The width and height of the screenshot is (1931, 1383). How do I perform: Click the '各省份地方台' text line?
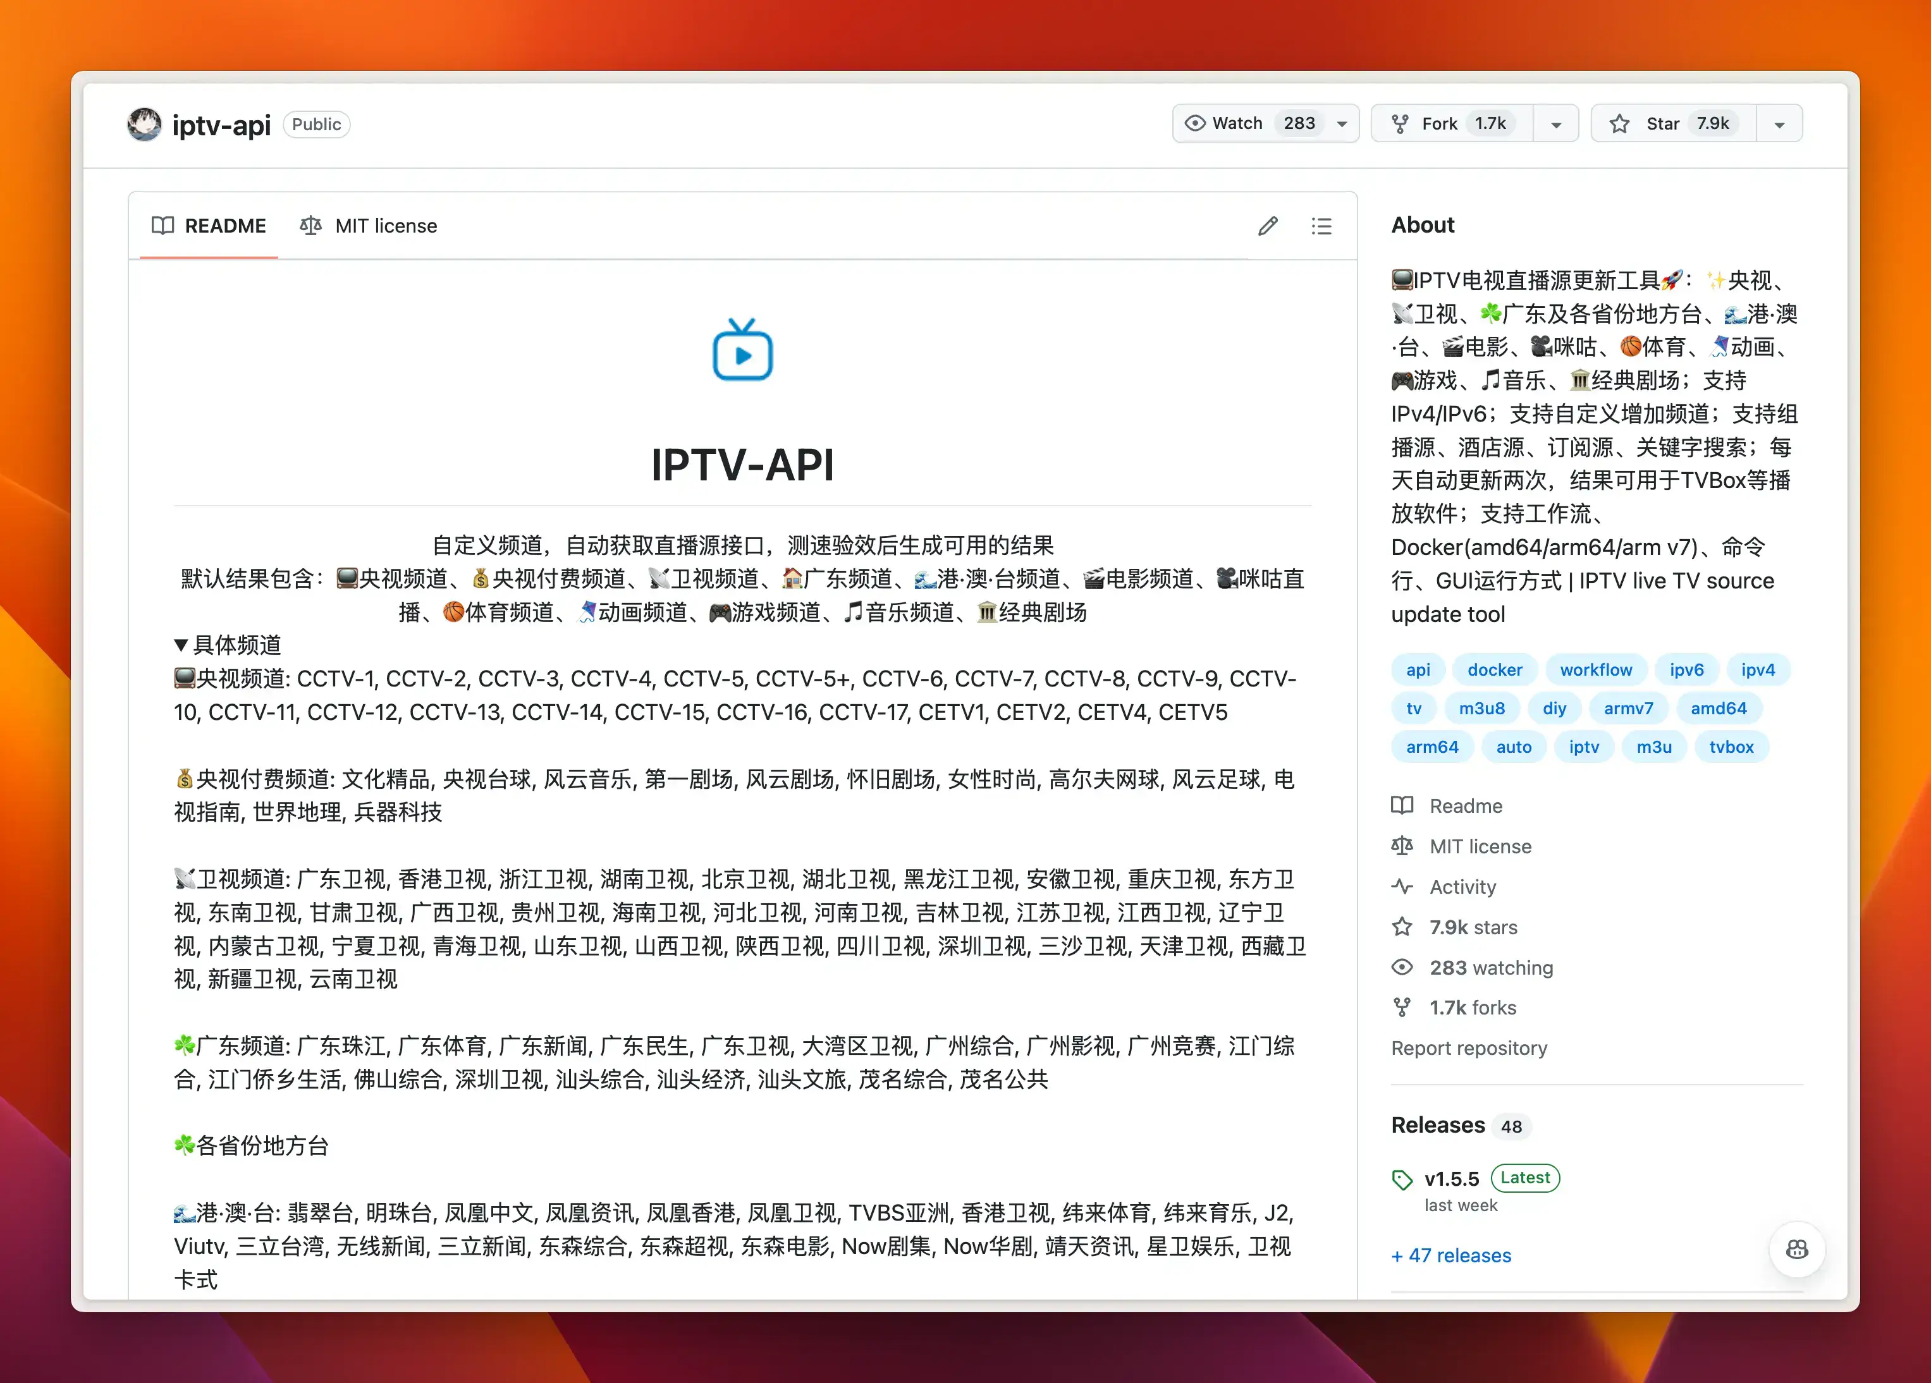(x=251, y=1145)
